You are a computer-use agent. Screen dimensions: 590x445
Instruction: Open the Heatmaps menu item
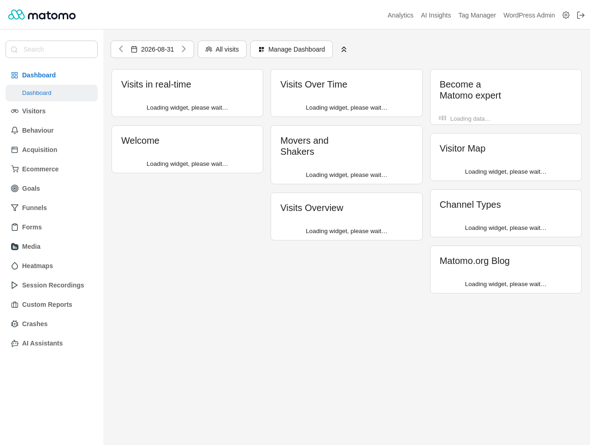tap(52, 266)
